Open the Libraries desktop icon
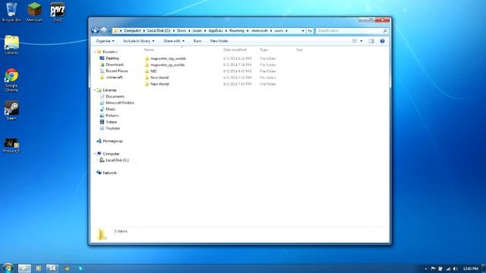 [x=11, y=45]
